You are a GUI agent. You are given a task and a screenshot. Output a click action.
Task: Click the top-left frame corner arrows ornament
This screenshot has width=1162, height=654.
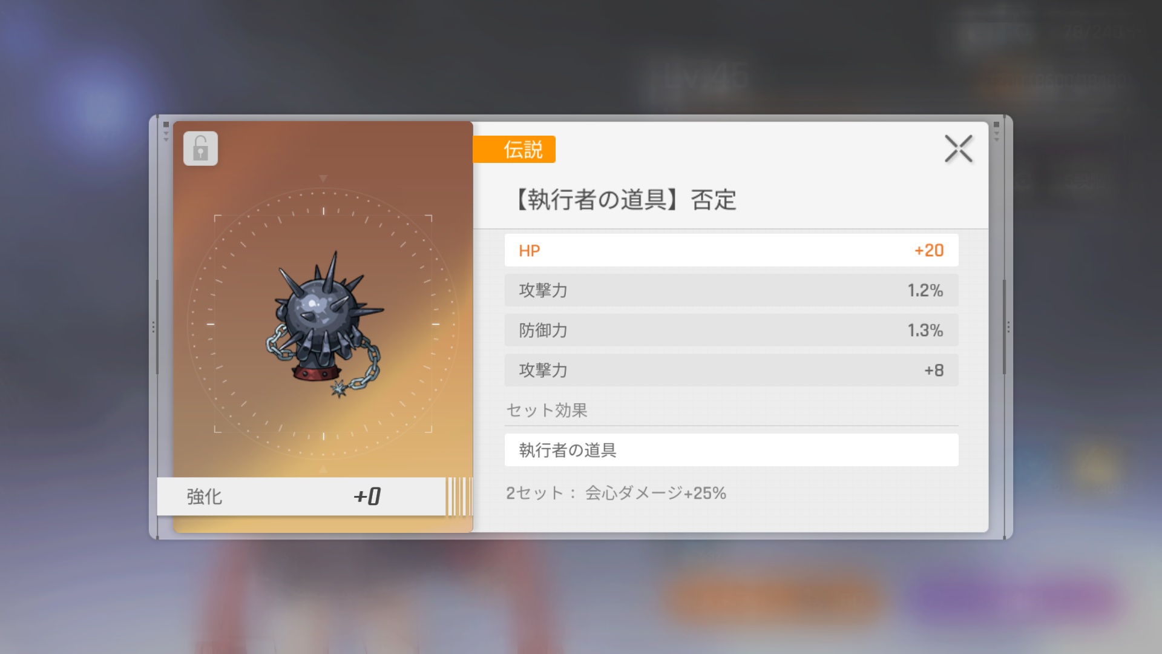click(166, 131)
